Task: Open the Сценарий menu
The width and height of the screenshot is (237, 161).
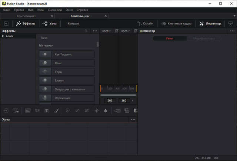Action: click(55, 10)
